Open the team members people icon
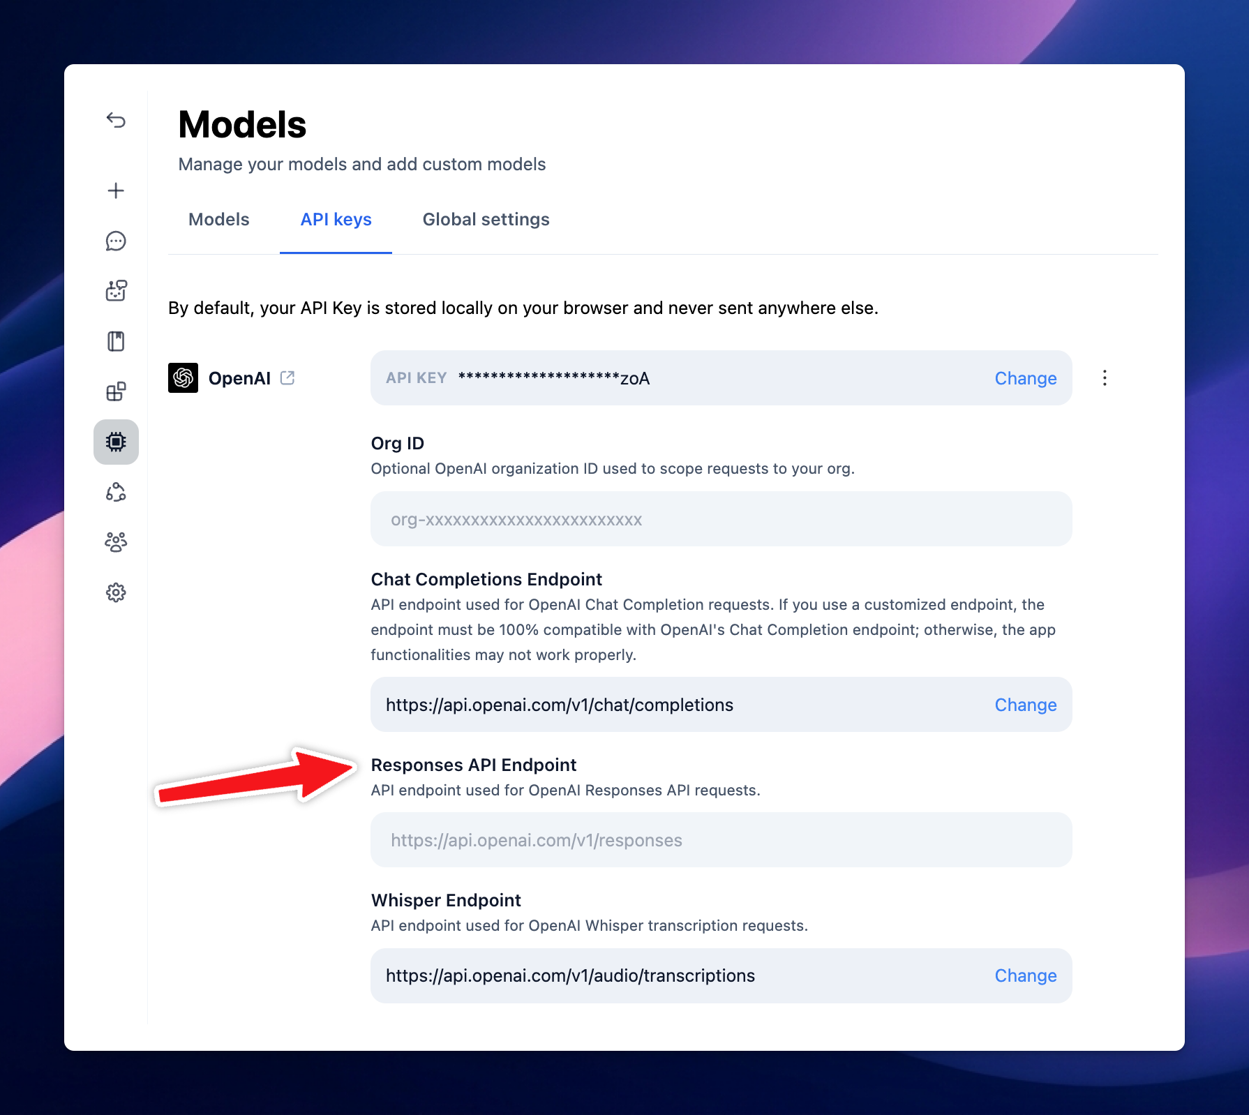1249x1115 pixels. [x=116, y=542]
